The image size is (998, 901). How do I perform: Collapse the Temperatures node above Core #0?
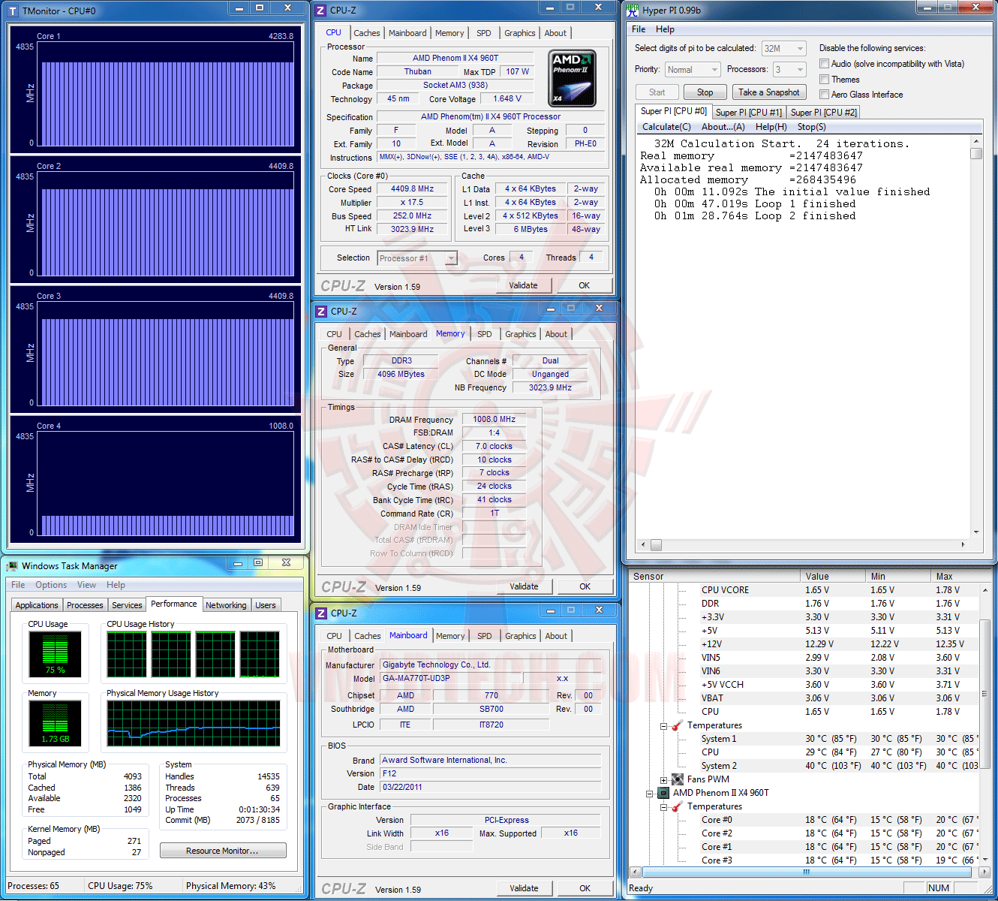point(664,807)
